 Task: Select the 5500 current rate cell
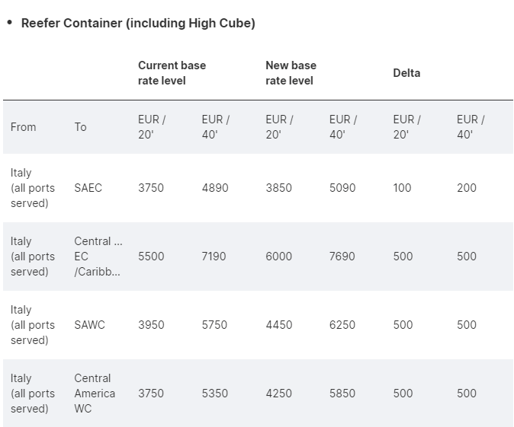coord(151,257)
